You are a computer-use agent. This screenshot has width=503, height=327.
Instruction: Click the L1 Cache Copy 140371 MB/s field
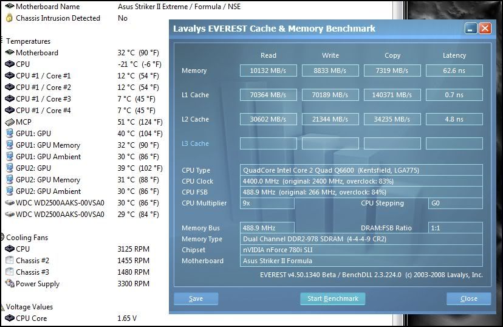[392, 95]
